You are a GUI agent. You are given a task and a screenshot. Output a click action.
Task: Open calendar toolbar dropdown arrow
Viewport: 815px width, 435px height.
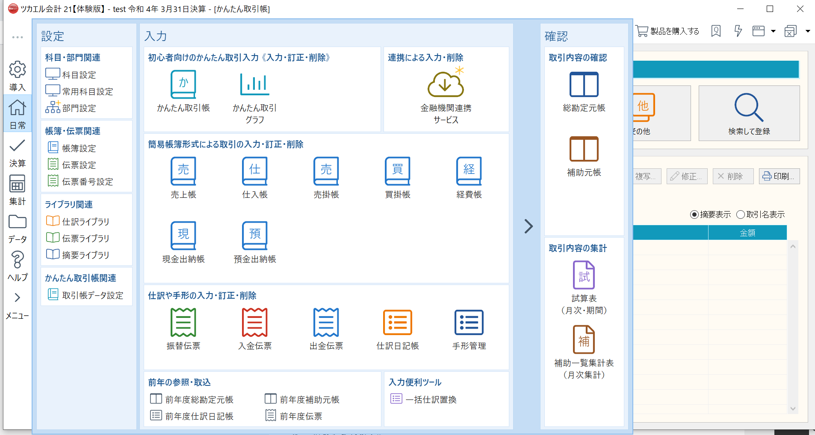pos(773,31)
